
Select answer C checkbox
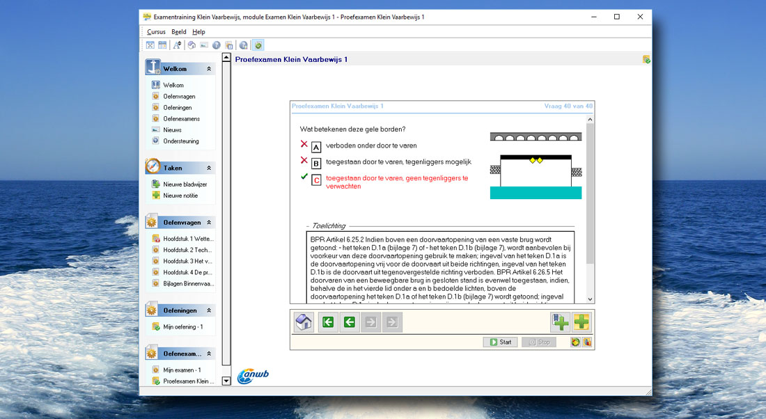click(316, 180)
